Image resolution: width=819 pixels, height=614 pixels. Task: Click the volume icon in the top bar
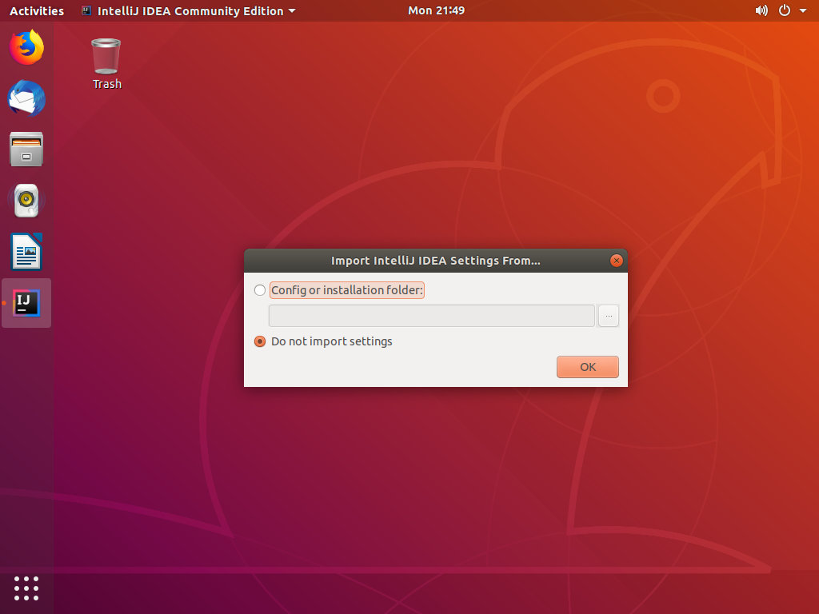(761, 10)
